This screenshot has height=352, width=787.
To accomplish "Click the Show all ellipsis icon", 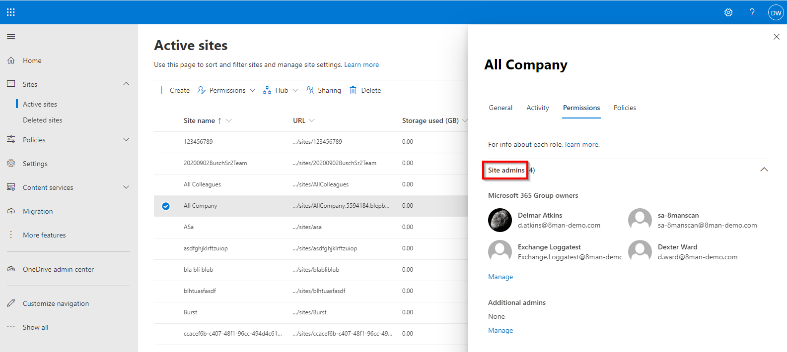I will [11, 327].
